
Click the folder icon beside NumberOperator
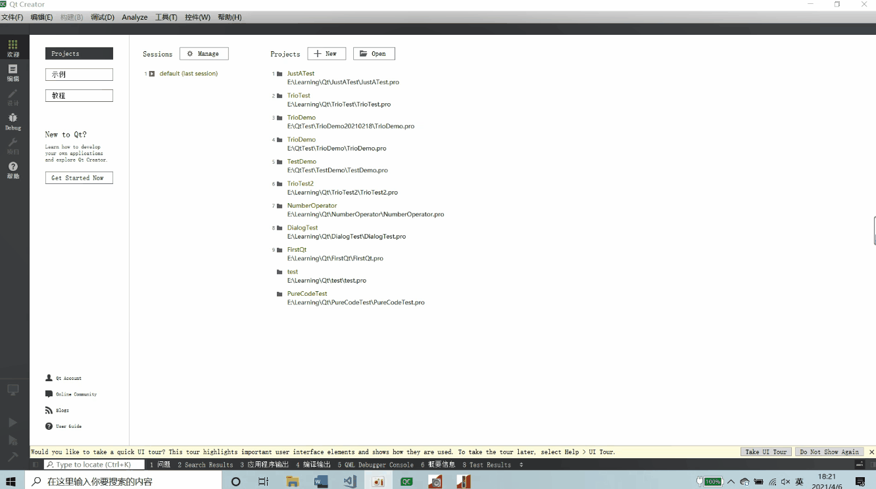point(280,206)
